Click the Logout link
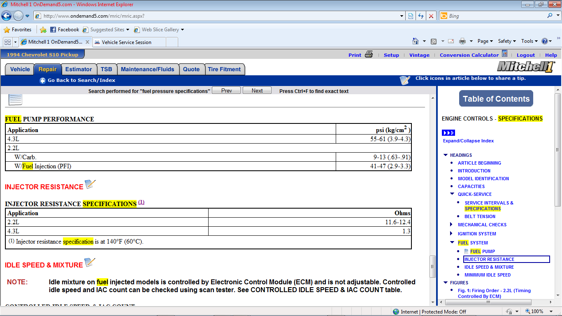The width and height of the screenshot is (562, 316). [x=526, y=55]
